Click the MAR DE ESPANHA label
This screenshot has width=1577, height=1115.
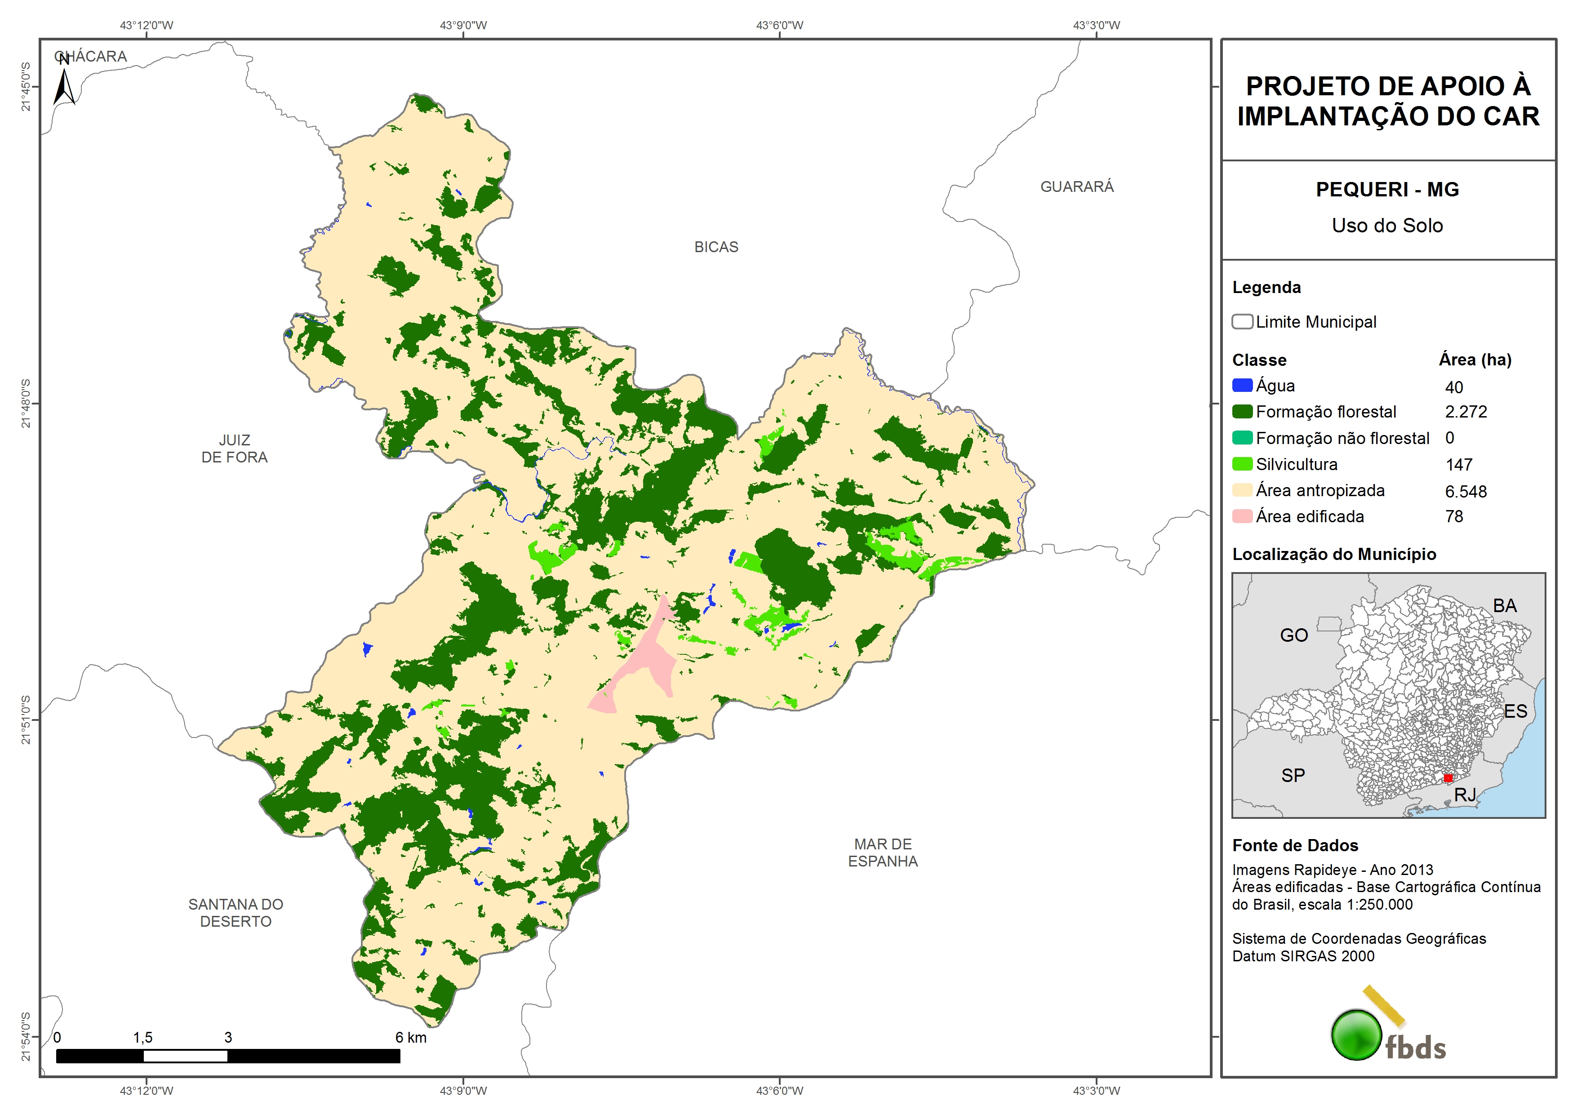pyautogui.click(x=883, y=853)
